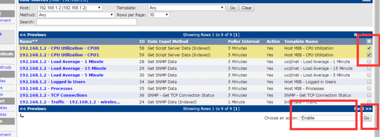Uncheck the CPU Utilization - CPU1 row checkbox

tap(369, 55)
